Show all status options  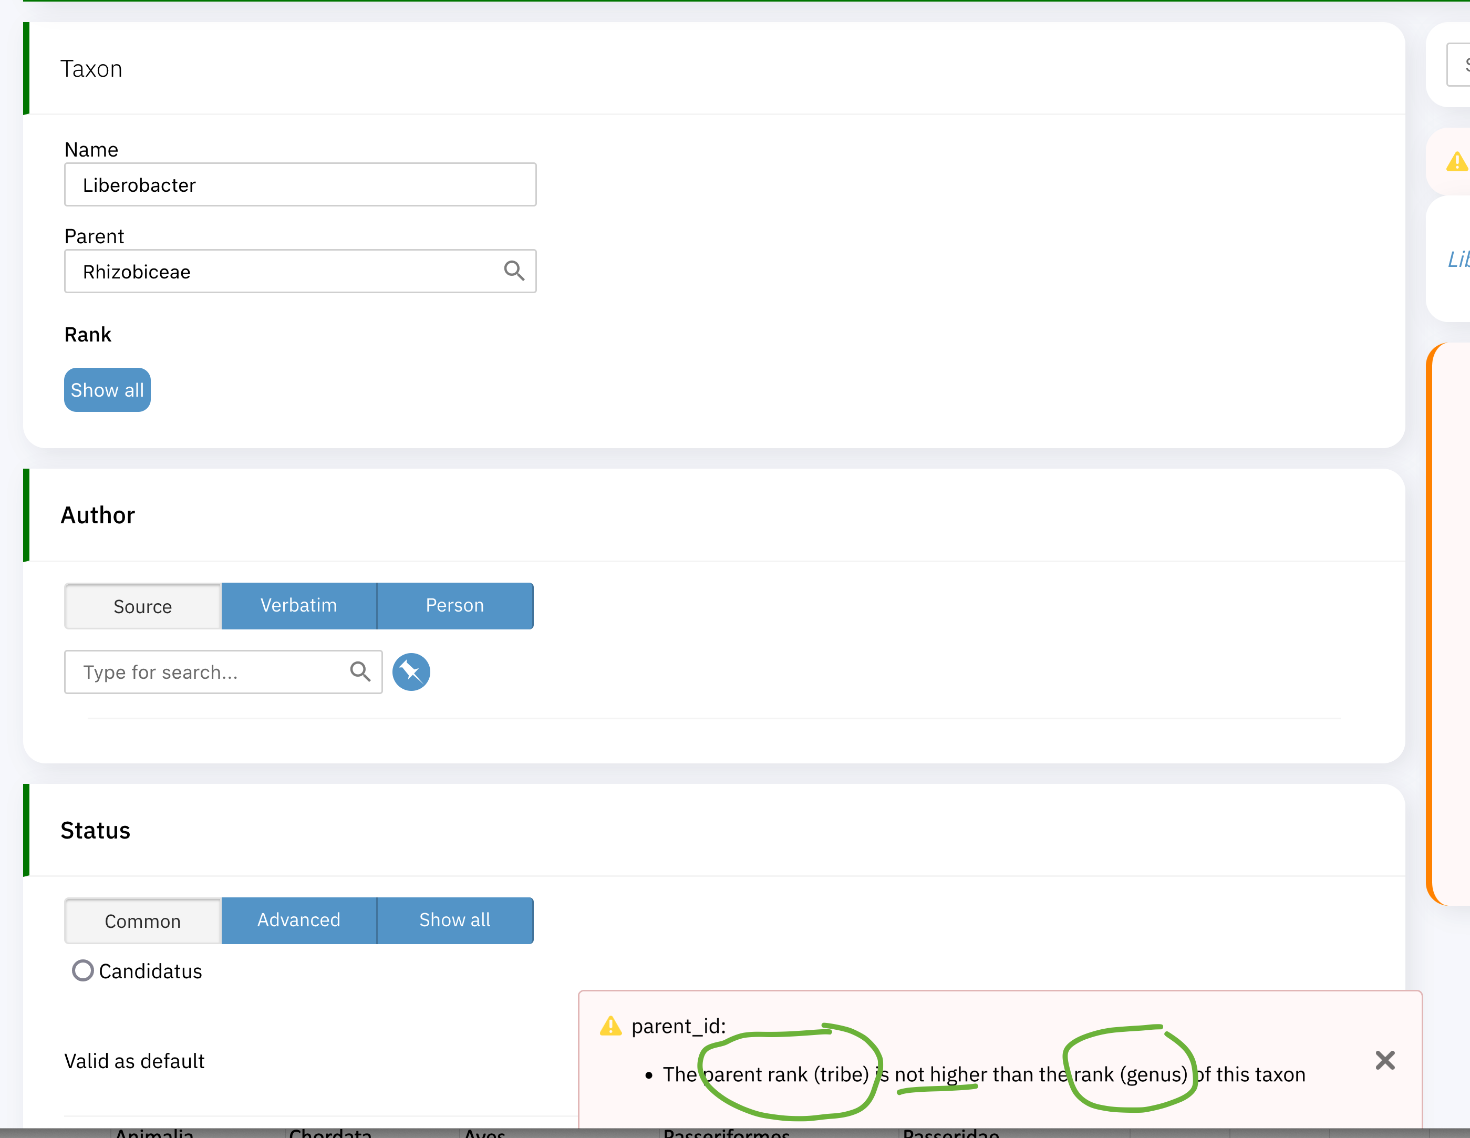click(454, 920)
